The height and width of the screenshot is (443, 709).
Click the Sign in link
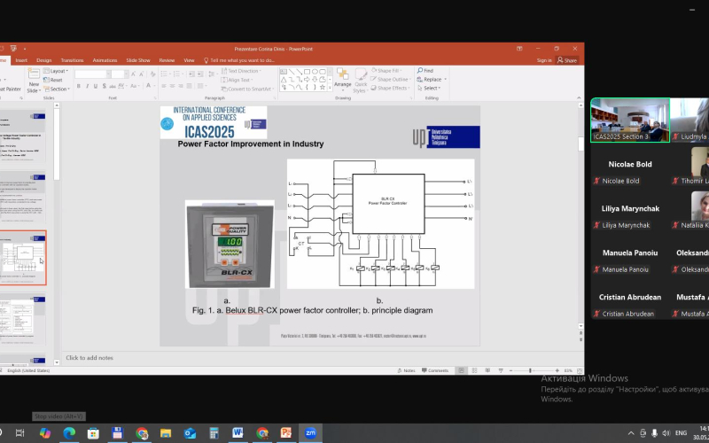pyautogui.click(x=544, y=60)
